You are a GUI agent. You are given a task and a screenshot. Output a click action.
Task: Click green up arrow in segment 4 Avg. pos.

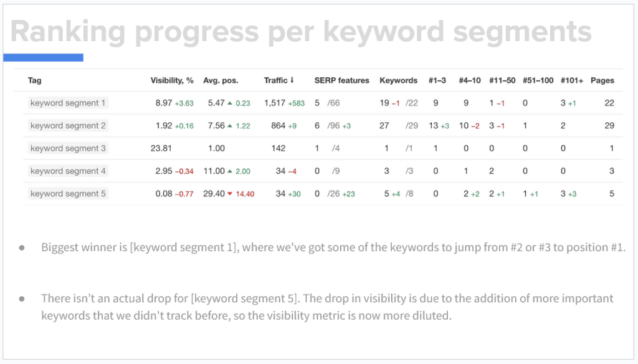point(230,171)
